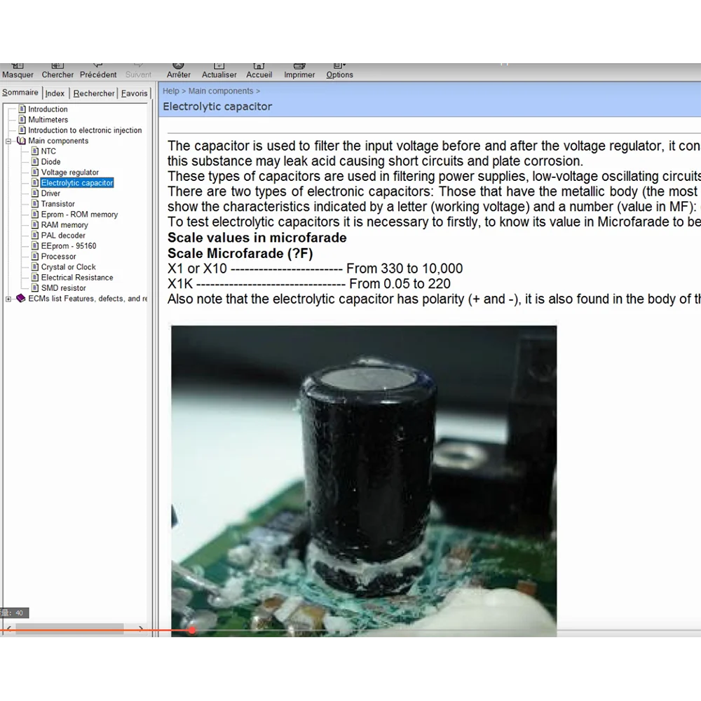
Task: Open the Diode topic
Action: tap(50, 162)
